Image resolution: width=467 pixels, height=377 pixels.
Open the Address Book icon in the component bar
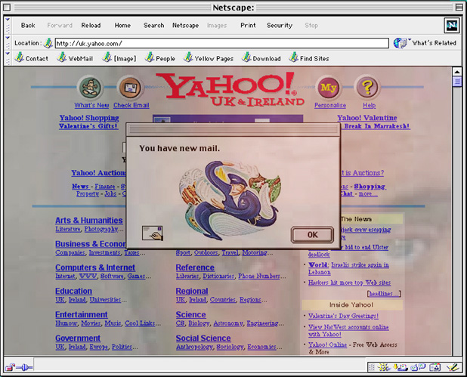click(x=435, y=367)
